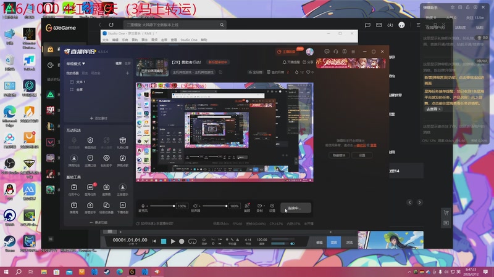Click the 设置 button in danmaku panel
This screenshot has width=494, height=277.
pyautogui.click(x=362, y=155)
